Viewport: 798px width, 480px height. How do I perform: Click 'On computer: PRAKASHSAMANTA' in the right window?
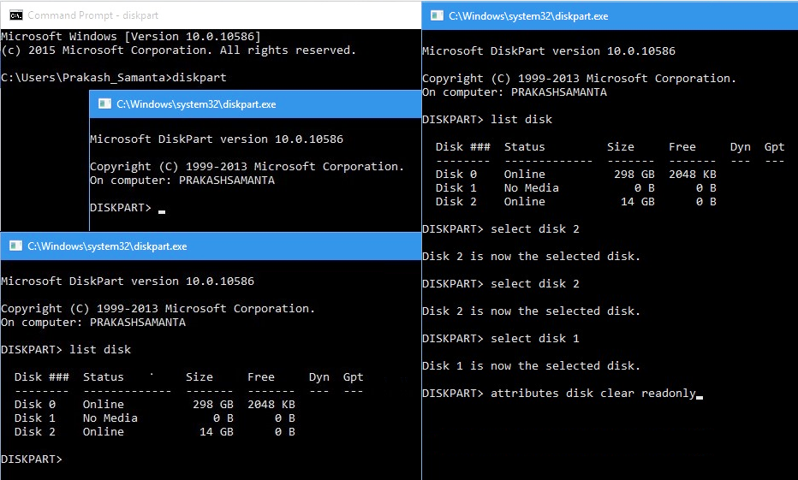pos(515,92)
